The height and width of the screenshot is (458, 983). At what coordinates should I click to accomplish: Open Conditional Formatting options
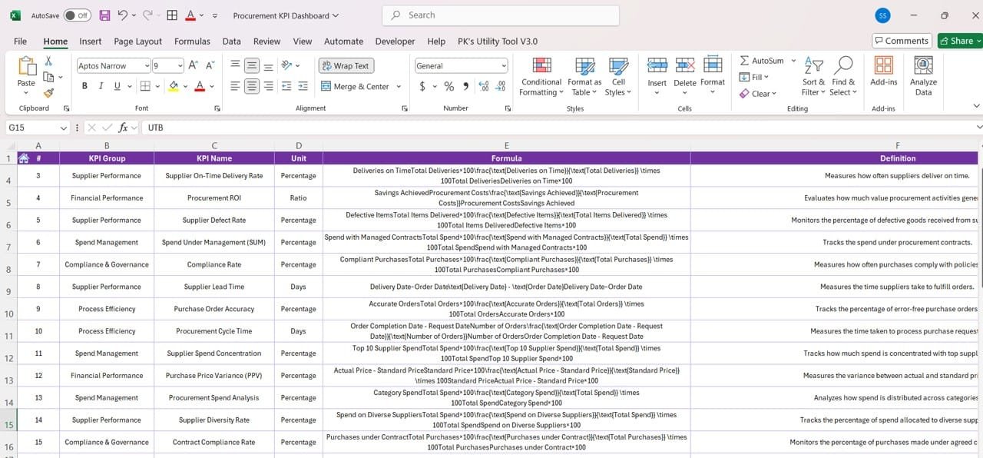pyautogui.click(x=541, y=77)
